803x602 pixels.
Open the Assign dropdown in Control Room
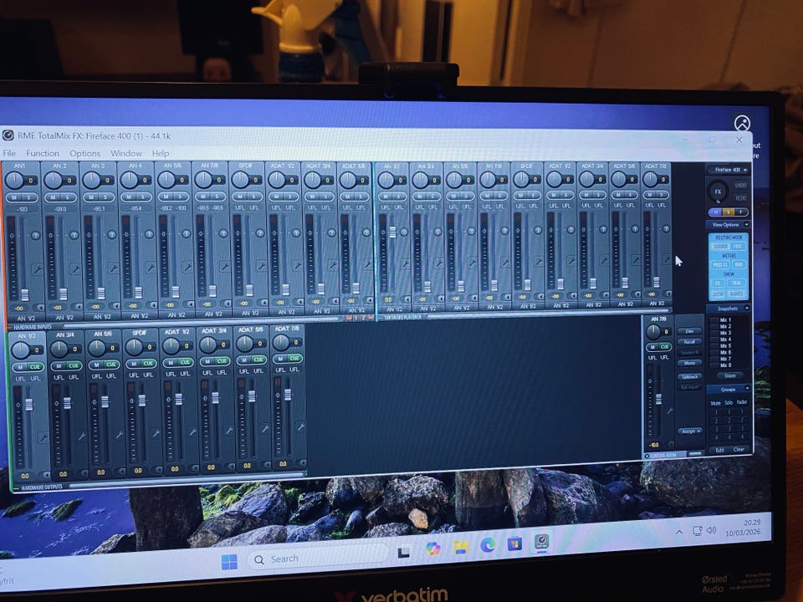click(689, 431)
